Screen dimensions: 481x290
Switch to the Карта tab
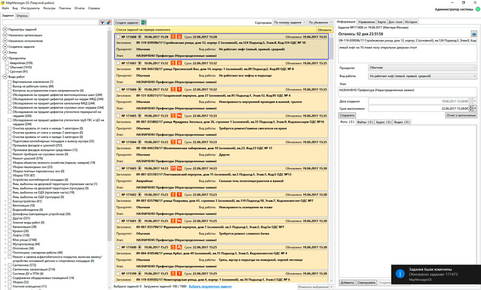coord(381,22)
